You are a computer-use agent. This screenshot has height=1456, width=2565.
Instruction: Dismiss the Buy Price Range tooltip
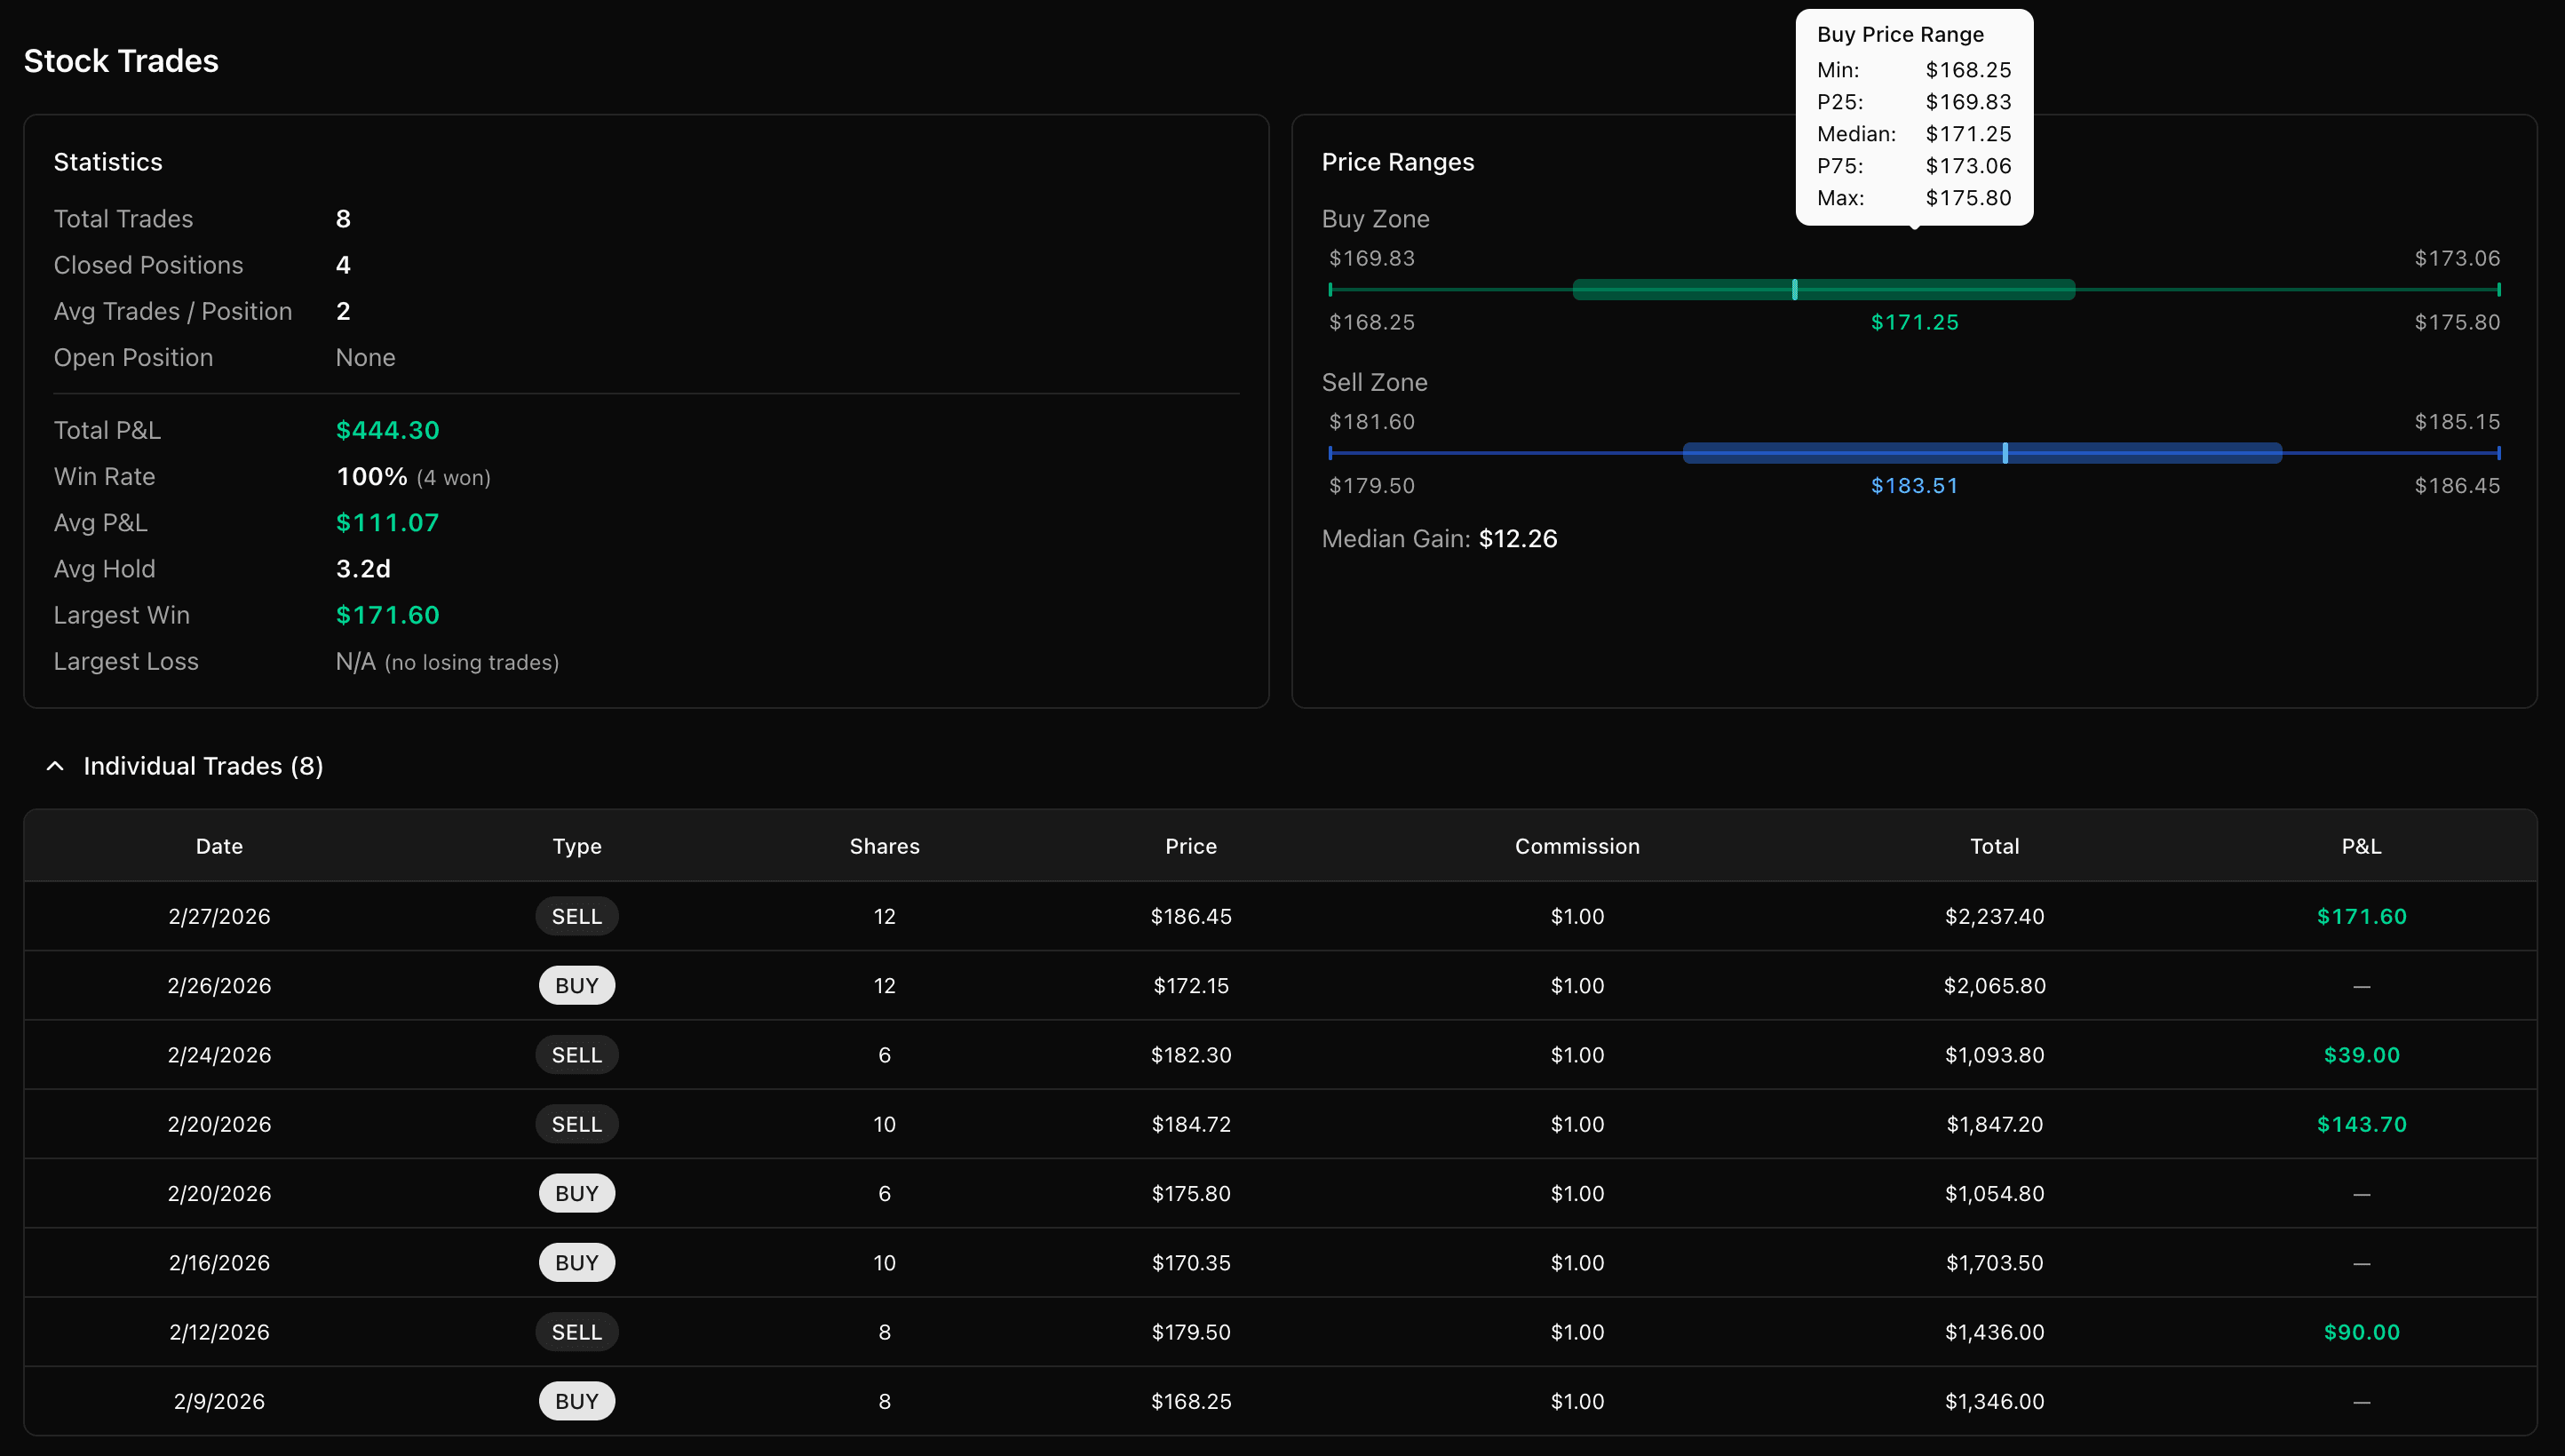[1914, 116]
